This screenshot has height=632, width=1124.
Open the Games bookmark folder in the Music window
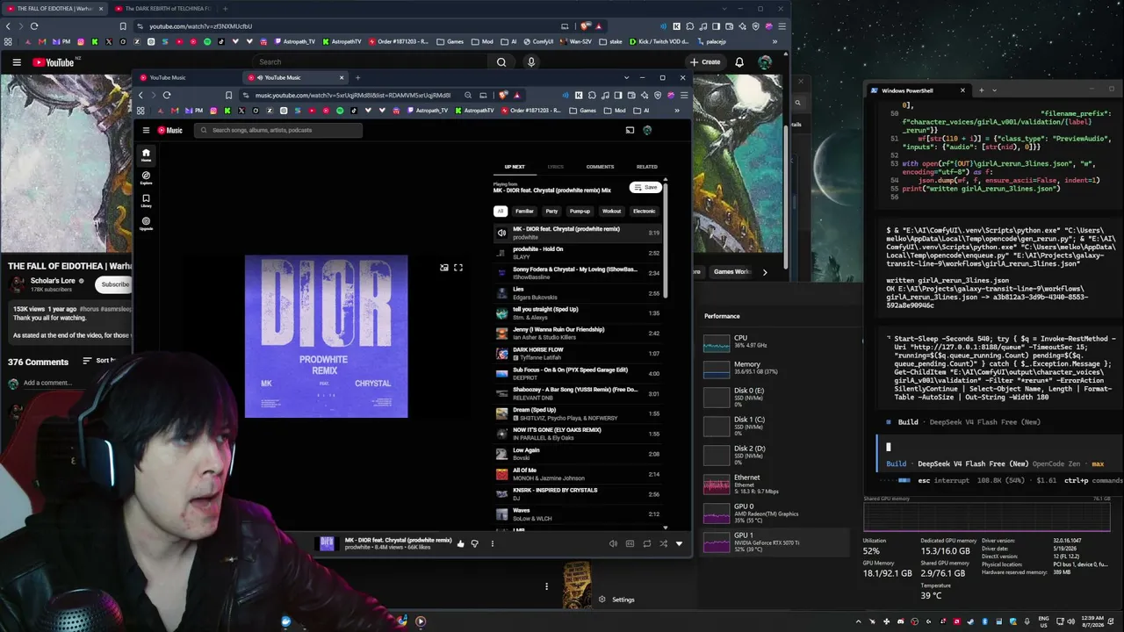[582, 111]
